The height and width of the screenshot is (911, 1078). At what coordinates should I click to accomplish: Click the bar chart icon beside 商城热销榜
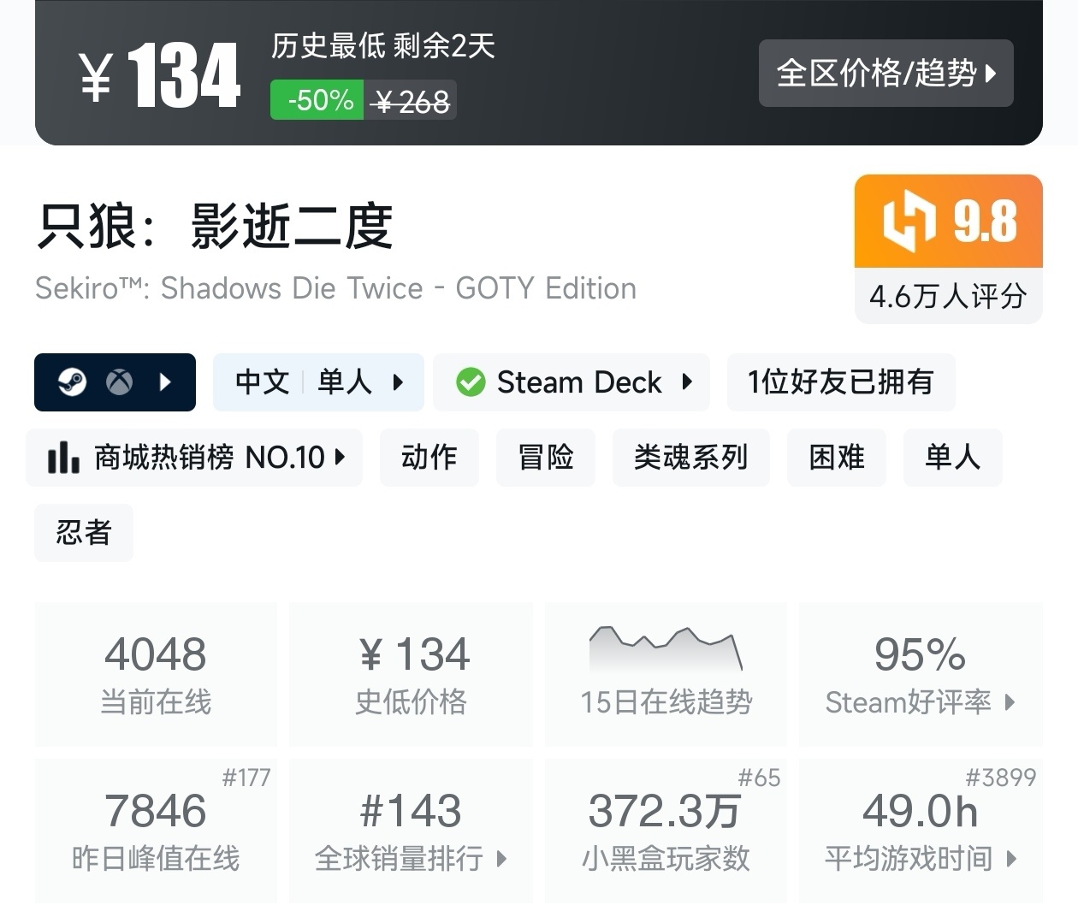click(x=63, y=458)
